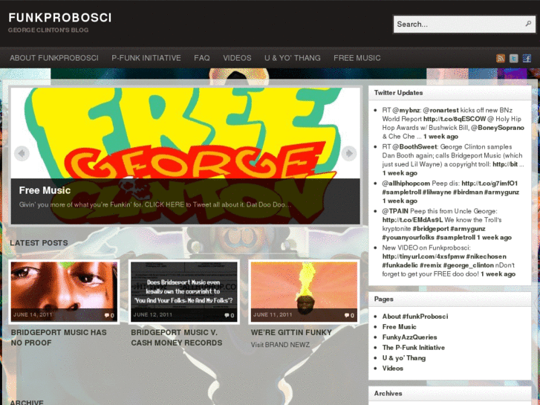Open #birdman hashtag

pos(468,192)
